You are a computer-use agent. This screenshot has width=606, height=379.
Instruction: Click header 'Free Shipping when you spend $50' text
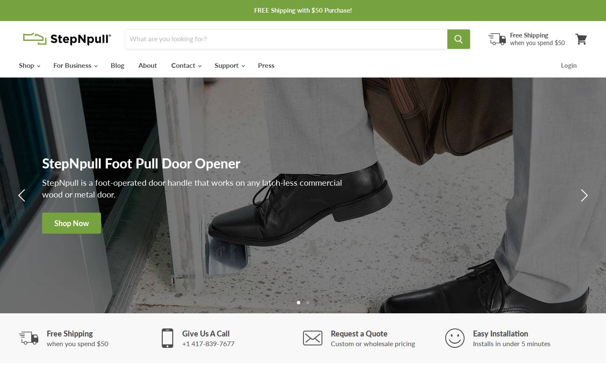tap(537, 39)
